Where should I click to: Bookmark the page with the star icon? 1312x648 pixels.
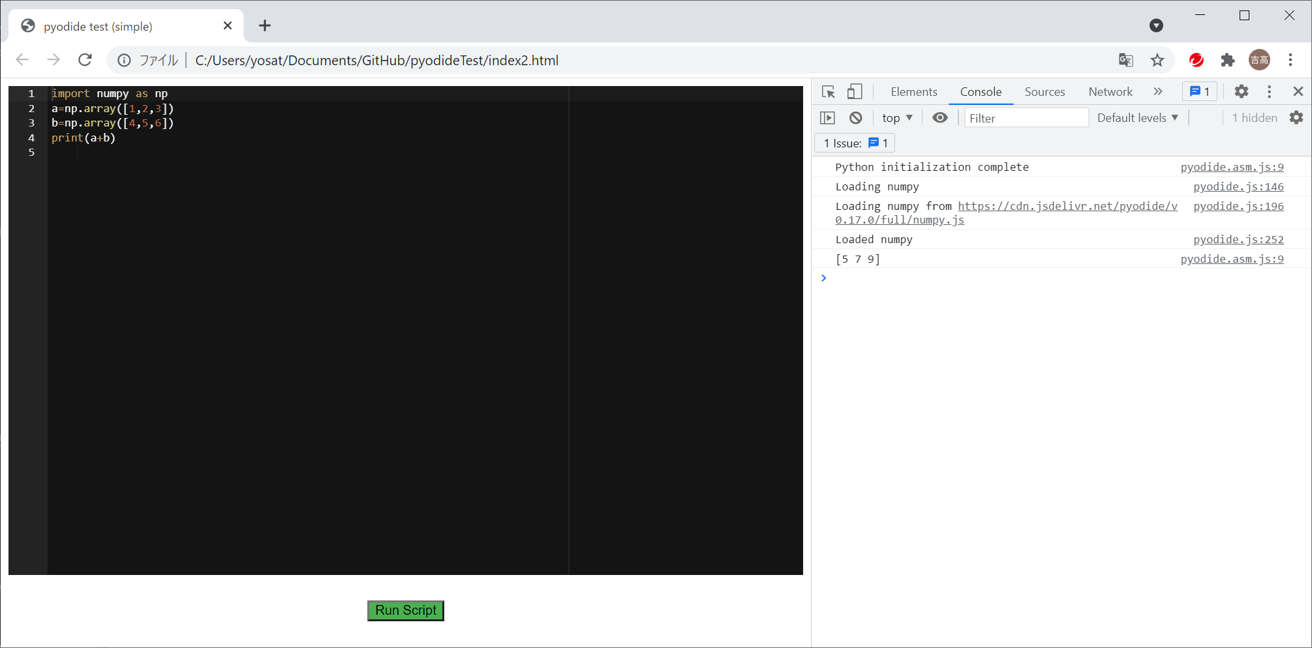pyautogui.click(x=1157, y=60)
